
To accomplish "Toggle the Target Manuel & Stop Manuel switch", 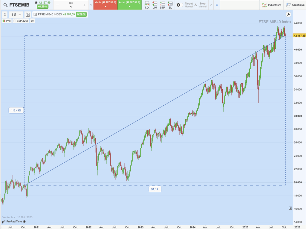I will (180, 4).
